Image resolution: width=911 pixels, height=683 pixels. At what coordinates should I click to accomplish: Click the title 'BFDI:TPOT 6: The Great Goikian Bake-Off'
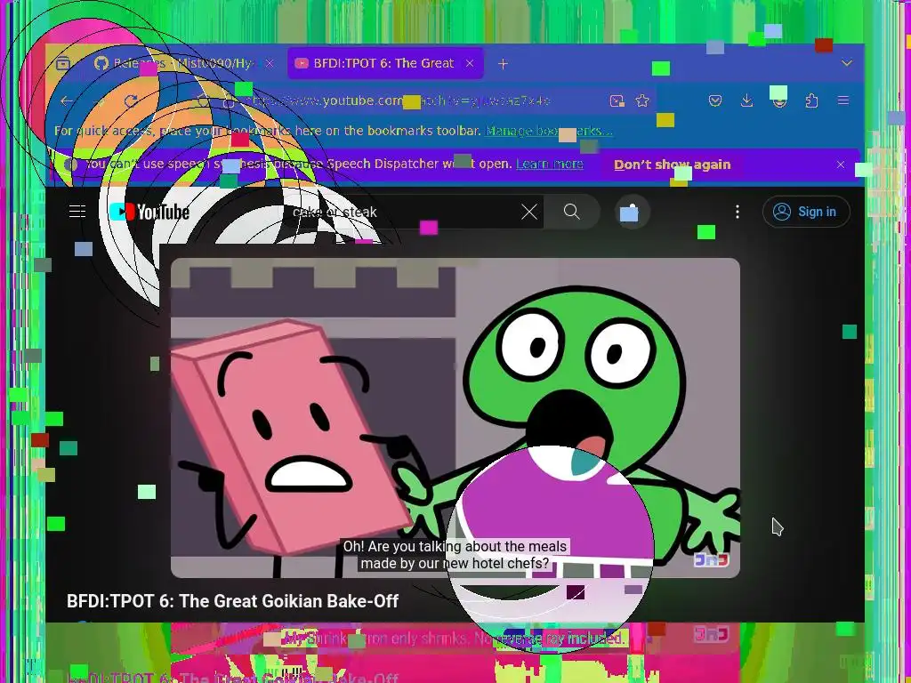232,601
